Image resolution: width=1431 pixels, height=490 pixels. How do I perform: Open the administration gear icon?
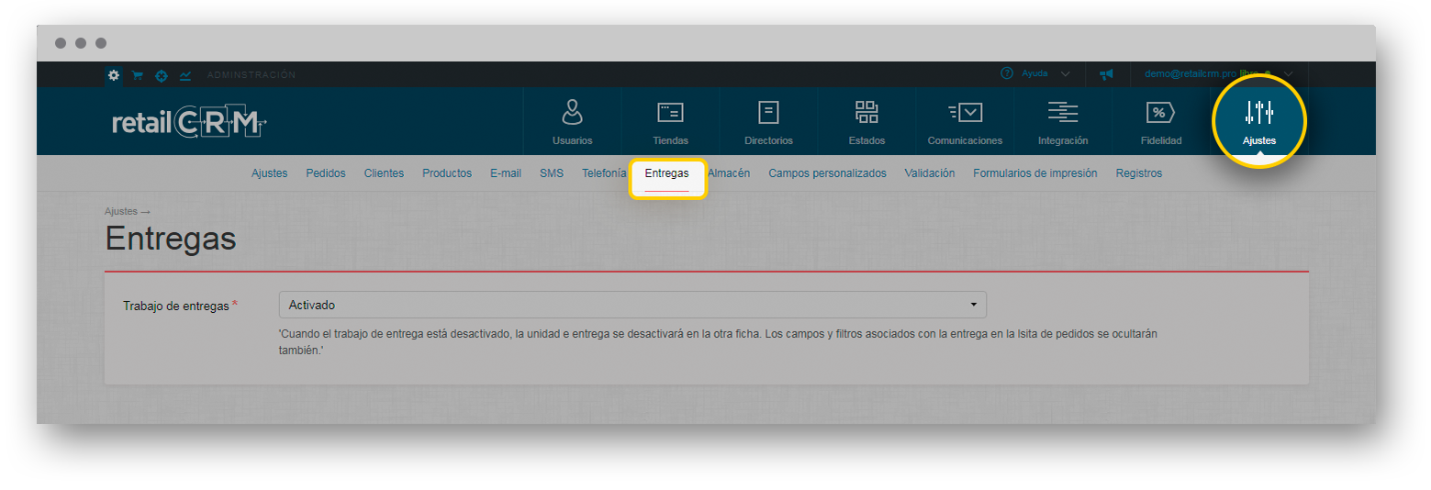[x=113, y=74]
